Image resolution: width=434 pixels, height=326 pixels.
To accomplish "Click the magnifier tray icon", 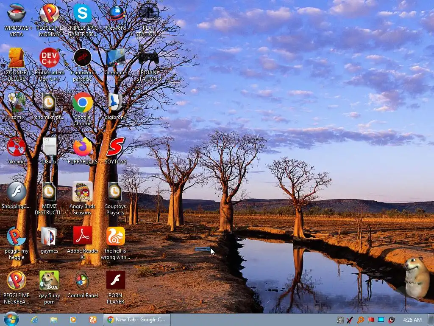I will pyautogui.click(x=360, y=320).
